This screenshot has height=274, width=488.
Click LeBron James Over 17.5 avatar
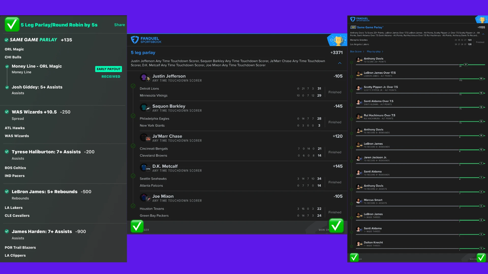[x=359, y=74]
